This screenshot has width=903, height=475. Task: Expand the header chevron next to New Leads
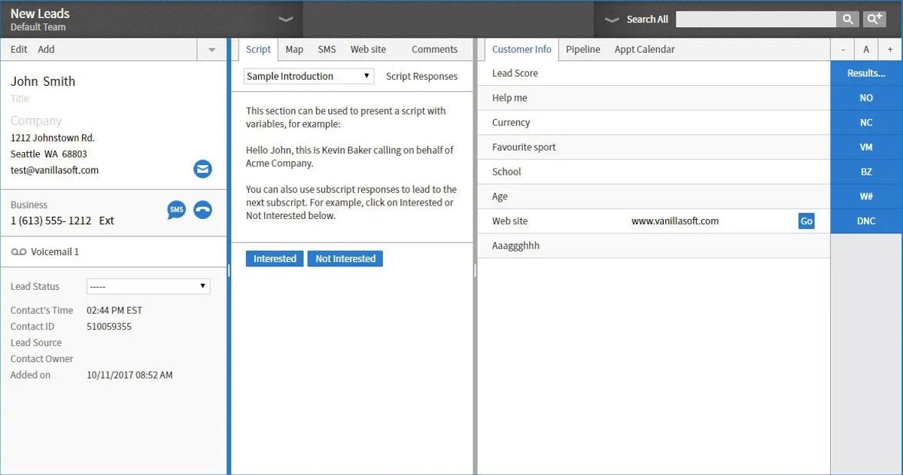285,20
